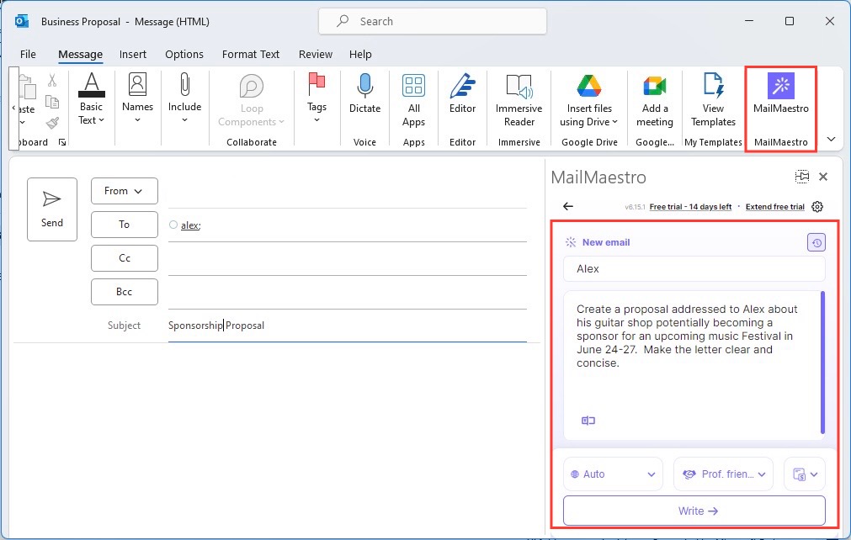Switch to the Options tab
The height and width of the screenshot is (540, 851).
(x=184, y=54)
